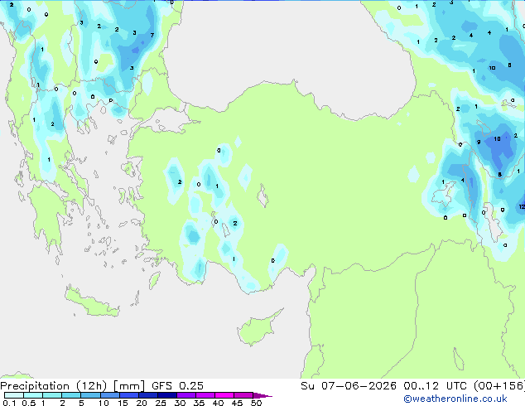
Task: Select the 'Precipitation (12h) [mm]' title text
Action: coord(73,386)
